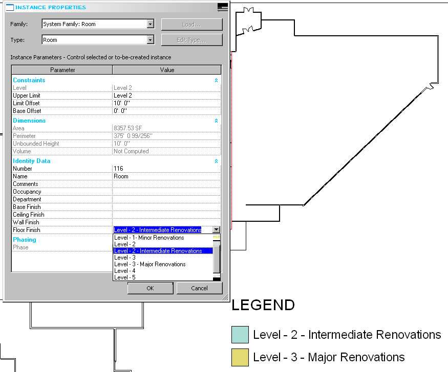Click the dialog's top-right window control icon
This screenshot has height=372, width=448.
point(223,7)
